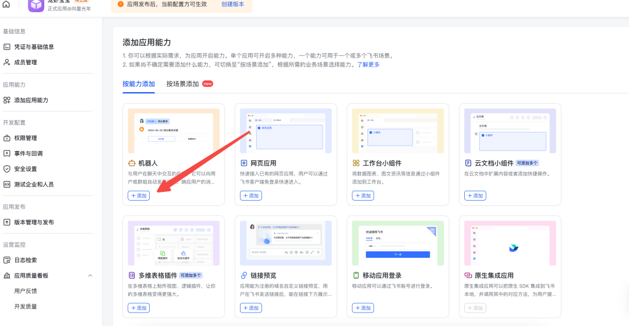
Task: Click the home icon in the header
Action: (x=6, y=5)
